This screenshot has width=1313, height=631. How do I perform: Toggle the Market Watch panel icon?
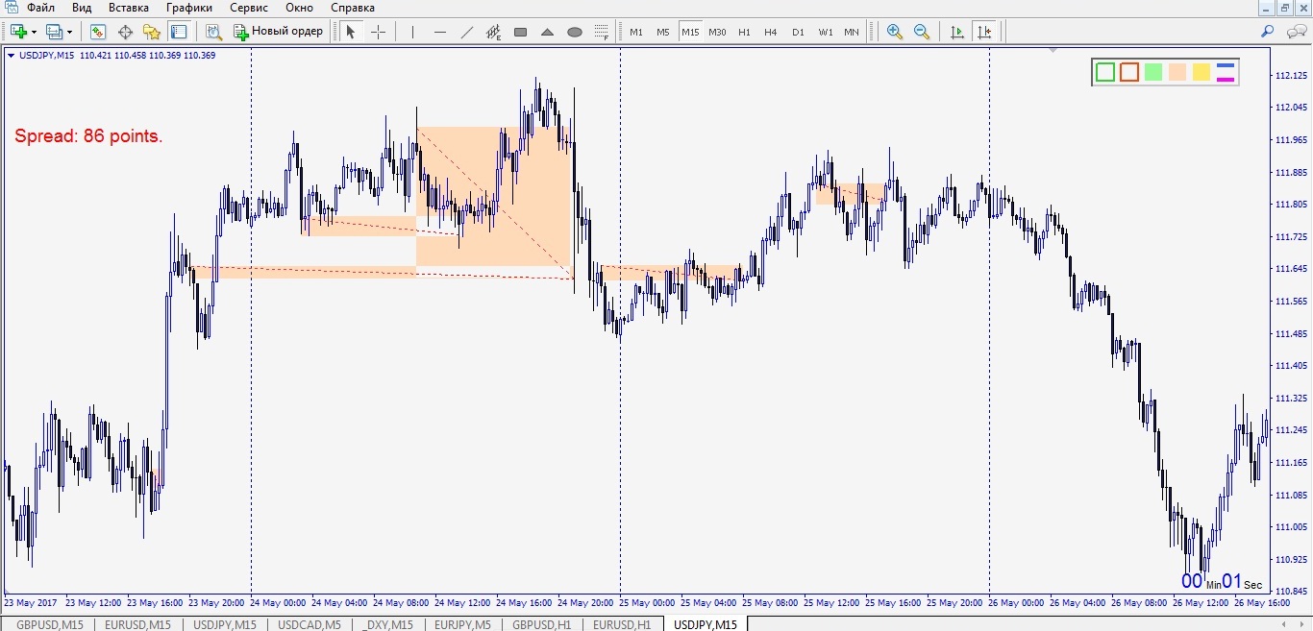tap(97, 32)
